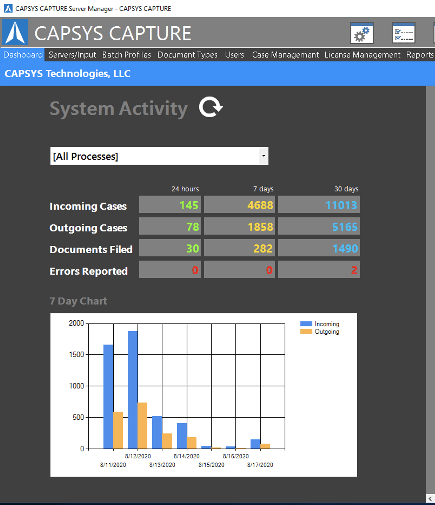The width and height of the screenshot is (435, 505).
Task: Click the 7 Day Chart heading
Action: click(78, 301)
